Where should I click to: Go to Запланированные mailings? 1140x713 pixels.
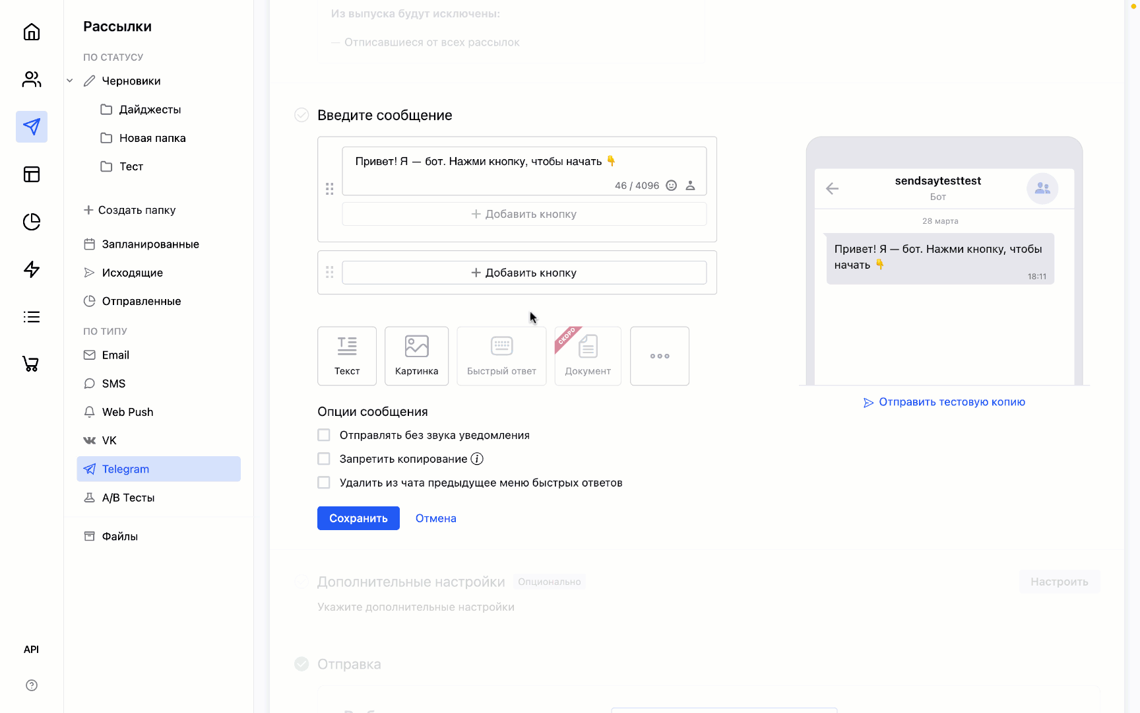pos(150,244)
